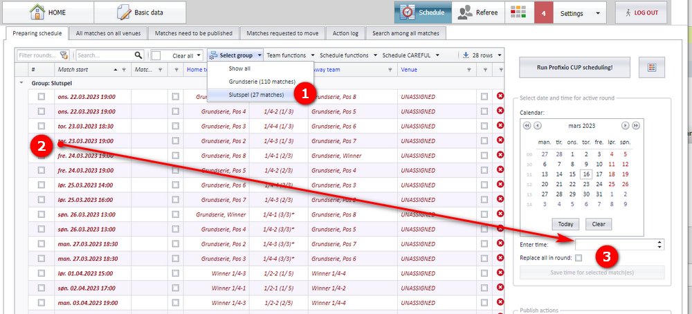Click the LOG OUT button
This screenshot has width=692, height=314.
coord(641,12)
